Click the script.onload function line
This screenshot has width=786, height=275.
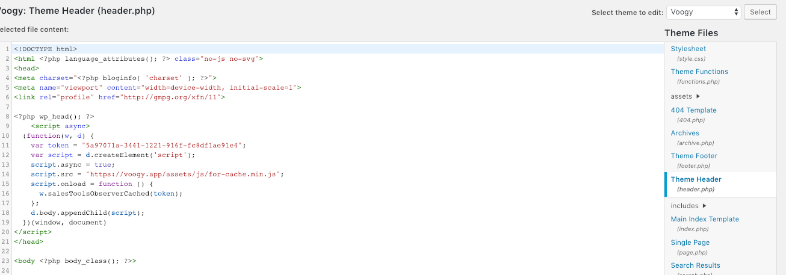92,184
